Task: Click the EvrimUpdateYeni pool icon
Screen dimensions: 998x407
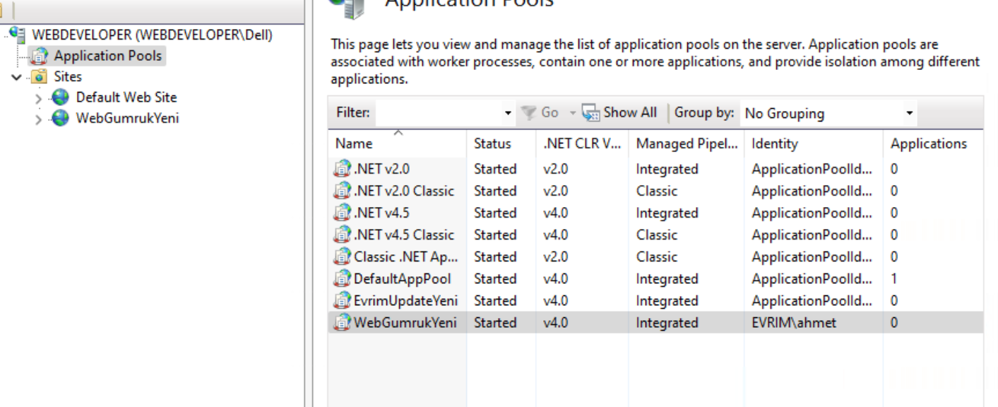Action: (343, 301)
